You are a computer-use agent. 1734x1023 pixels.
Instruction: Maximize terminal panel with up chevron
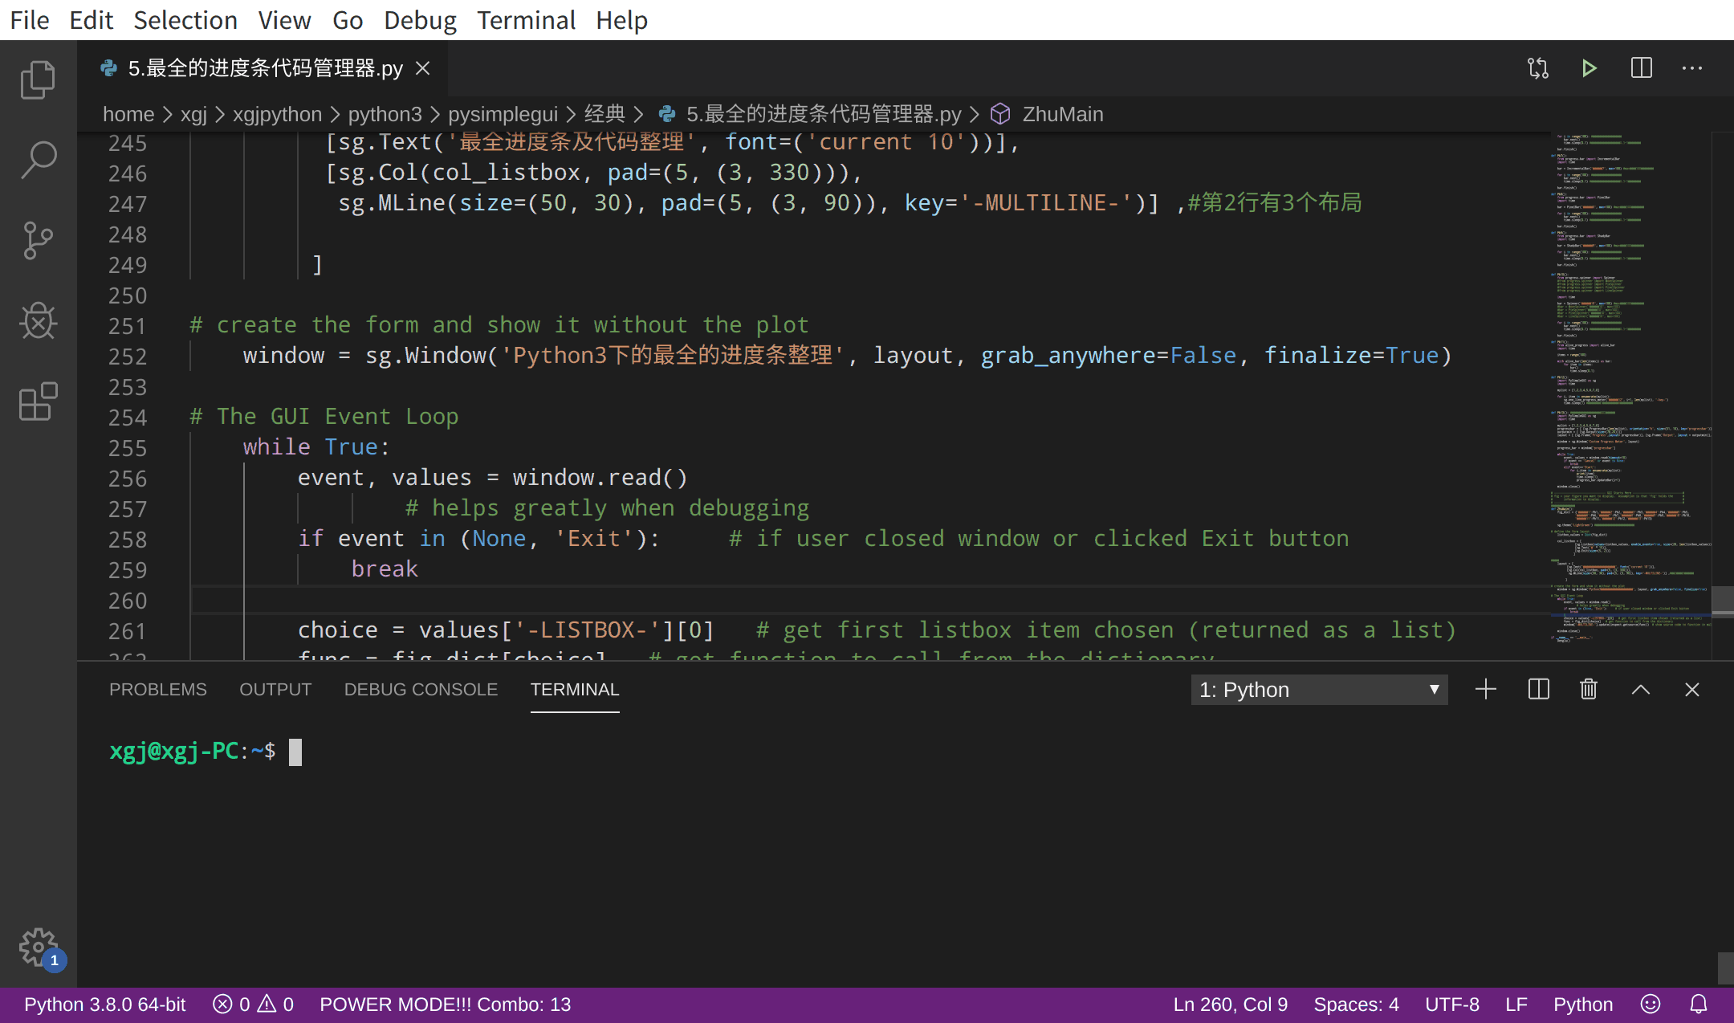click(x=1640, y=690)
